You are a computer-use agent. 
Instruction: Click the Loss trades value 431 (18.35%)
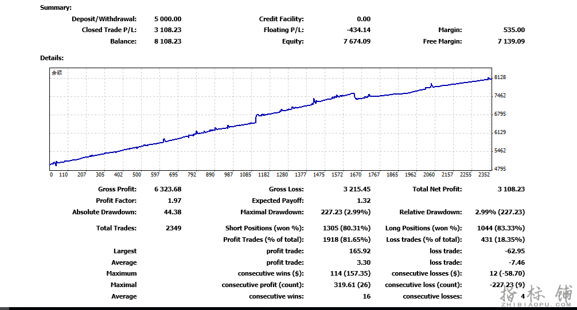pyautogui.click(x=502, y=240)
